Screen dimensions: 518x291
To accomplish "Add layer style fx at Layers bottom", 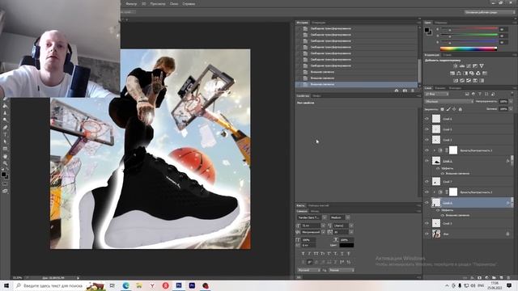I will click(472, 278).
